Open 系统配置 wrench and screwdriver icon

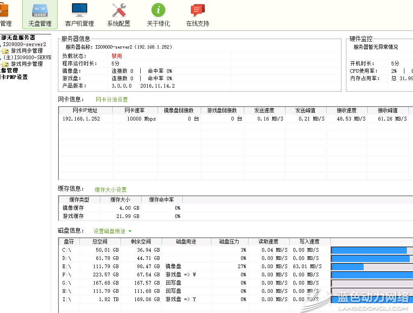pos(119,11)
